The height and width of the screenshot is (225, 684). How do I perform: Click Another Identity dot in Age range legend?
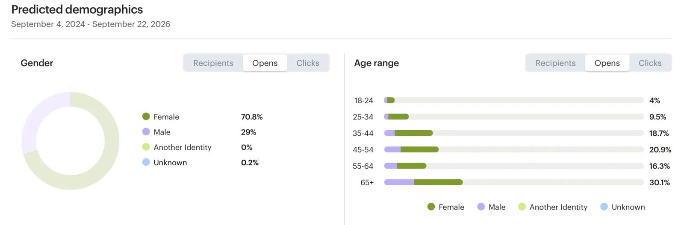tap(522, 207)
